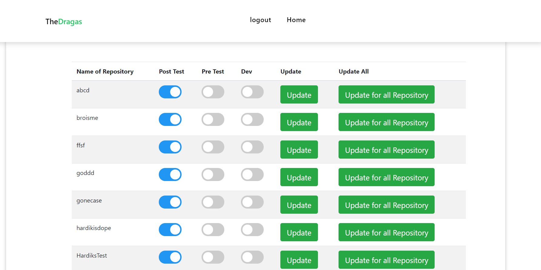Toggle Dev for goddd
The width and height of the screenshot is (541, 270).
click(252, 174)
